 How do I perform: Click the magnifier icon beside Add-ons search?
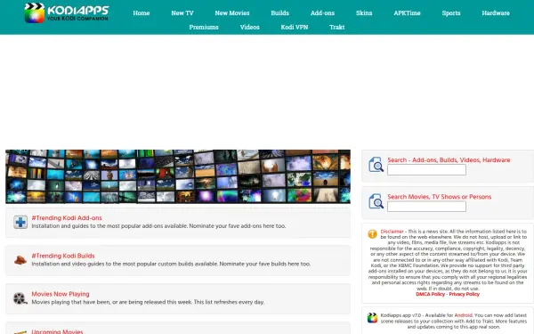point(376,165)
